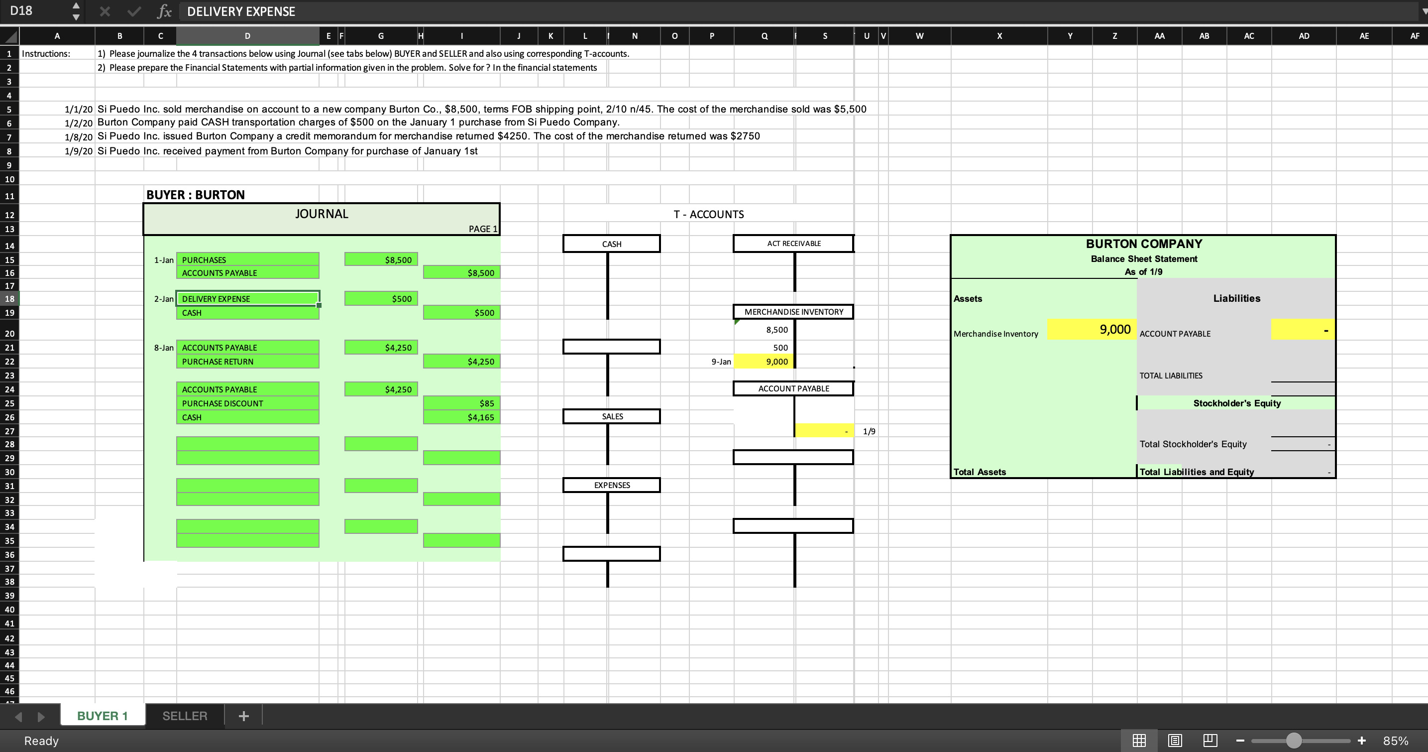Click name box down stepper arrow

(76, 16)
